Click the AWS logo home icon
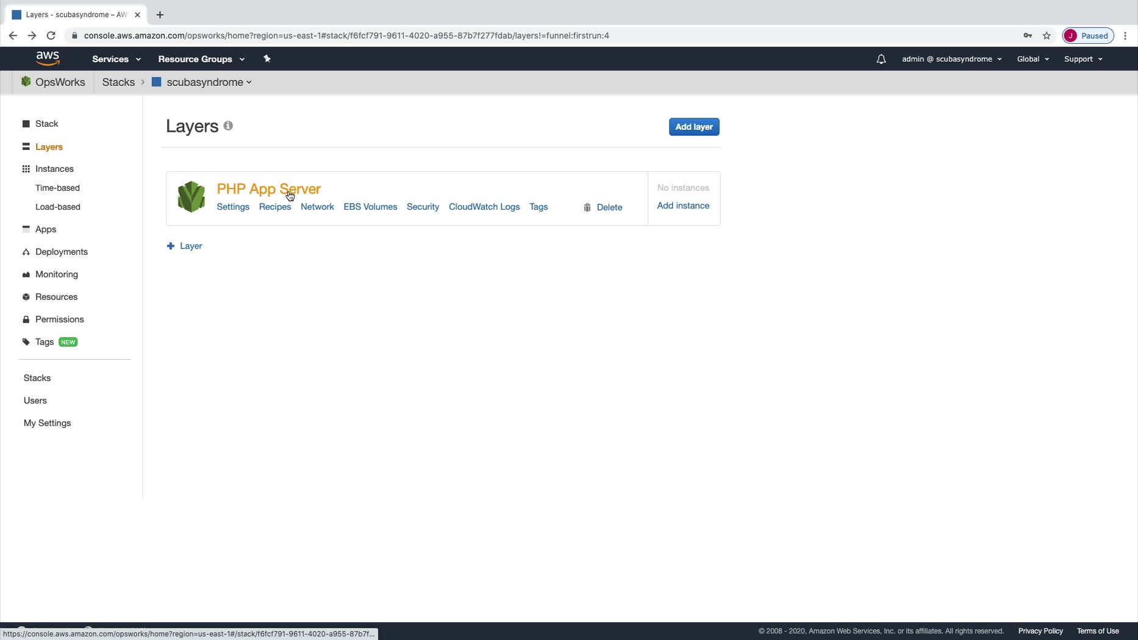The image size is (1138, 640). pyautogui.click(x=48, y=59)
